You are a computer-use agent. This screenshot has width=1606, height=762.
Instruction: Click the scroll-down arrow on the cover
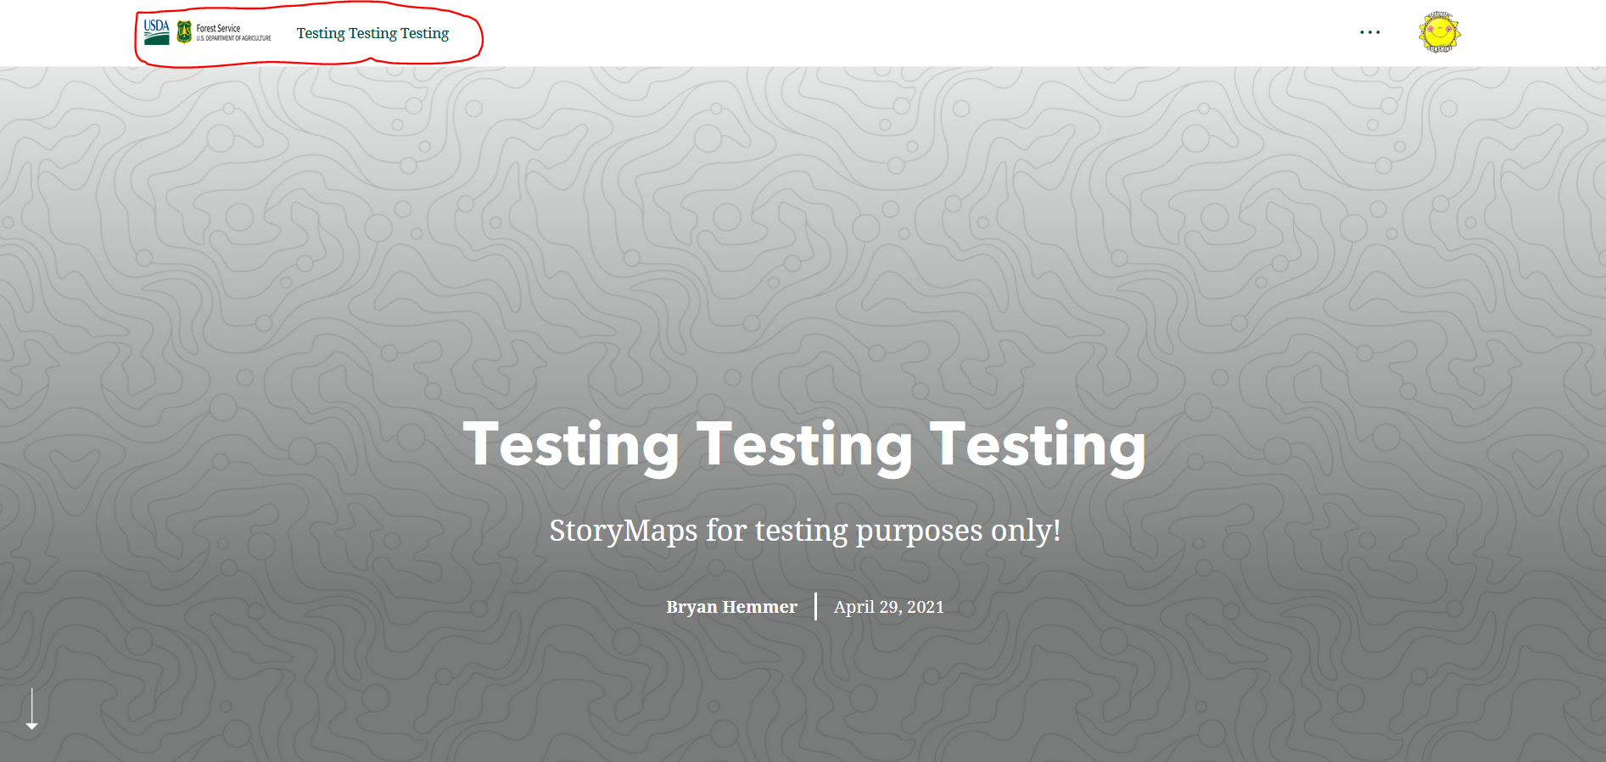click(31, 709)
